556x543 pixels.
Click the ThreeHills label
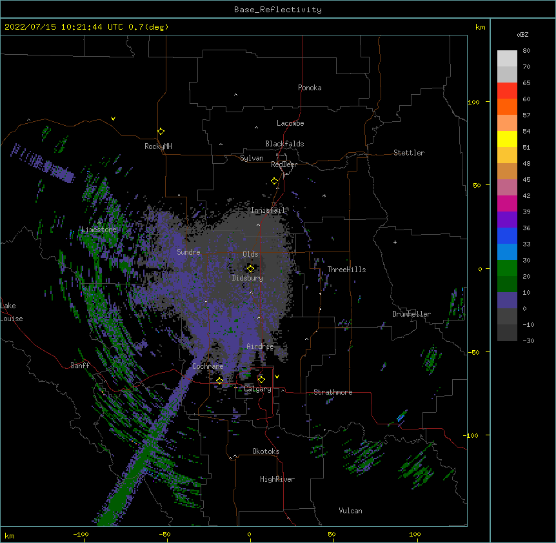pyautogui.click(x=346, y=270)
